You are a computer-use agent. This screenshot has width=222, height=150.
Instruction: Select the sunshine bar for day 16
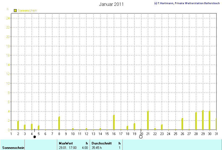click(114, 122)
